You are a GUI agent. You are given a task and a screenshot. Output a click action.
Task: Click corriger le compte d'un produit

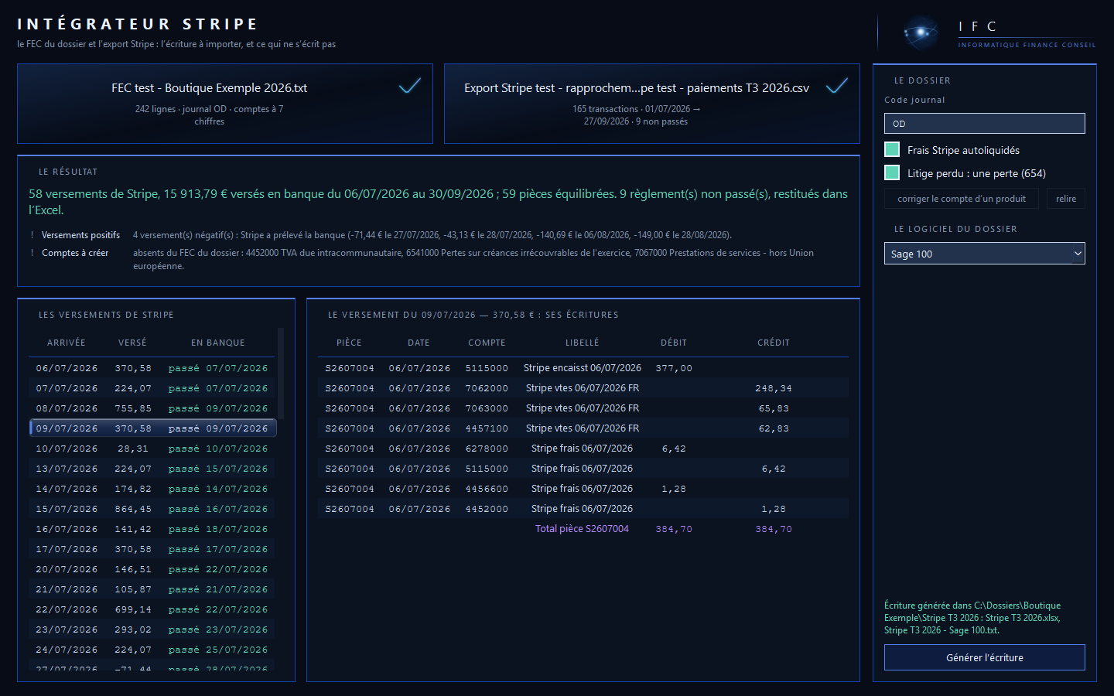(x=962, y=199)
